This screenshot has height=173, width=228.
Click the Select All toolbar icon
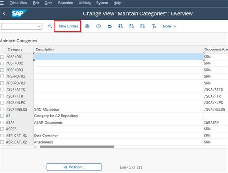click(120, 26)
